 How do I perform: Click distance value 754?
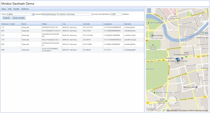pyautogui.click(x=3, y=35)
